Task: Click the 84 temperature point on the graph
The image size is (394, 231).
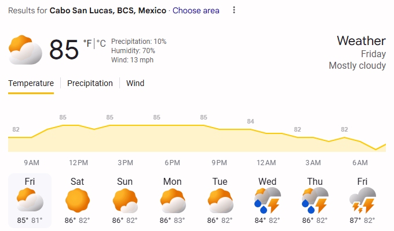Action: point(250,121)
